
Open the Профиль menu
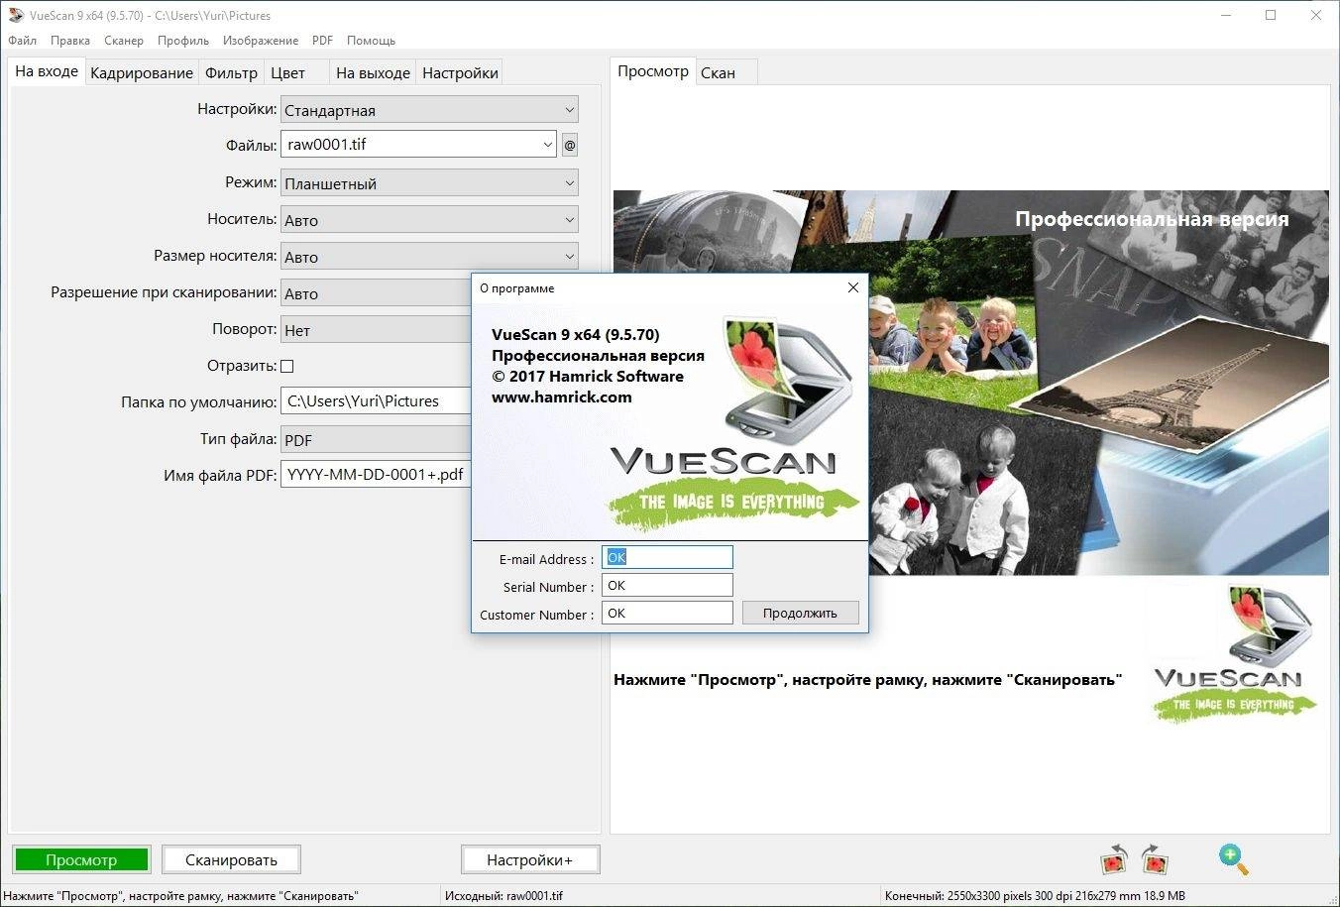183,41
